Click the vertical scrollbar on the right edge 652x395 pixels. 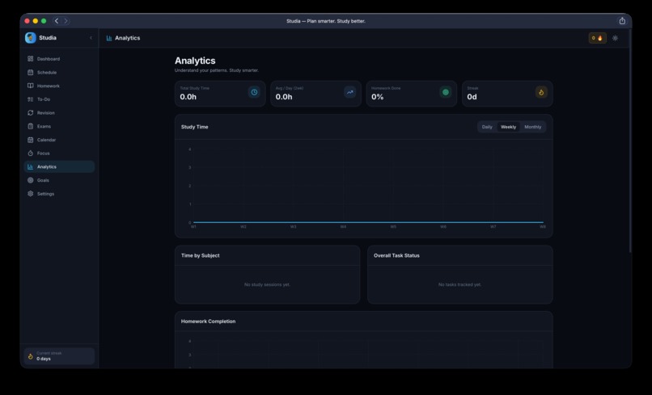coord(630,141)
